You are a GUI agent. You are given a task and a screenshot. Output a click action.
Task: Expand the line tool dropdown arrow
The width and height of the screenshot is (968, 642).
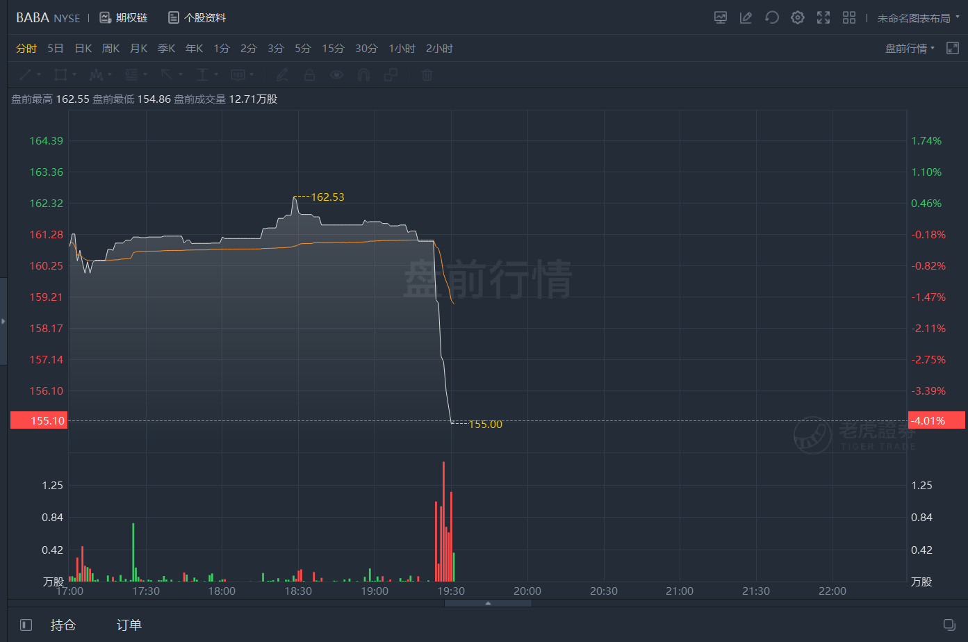[39, 74]
